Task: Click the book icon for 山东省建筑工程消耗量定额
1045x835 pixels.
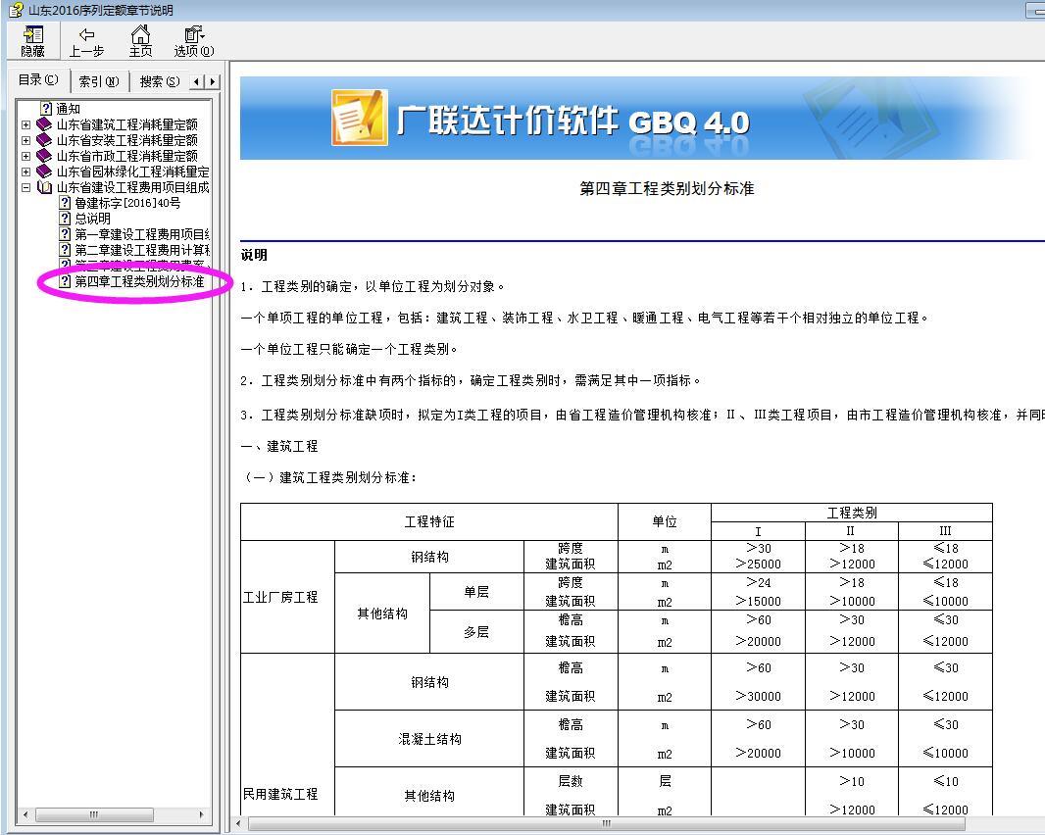Action: tap(43, 124)
